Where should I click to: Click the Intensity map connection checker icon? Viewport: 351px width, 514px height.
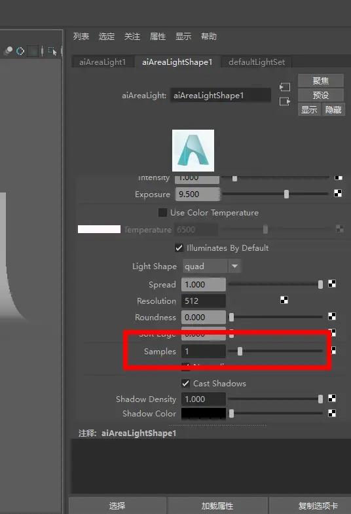[338, 177]
